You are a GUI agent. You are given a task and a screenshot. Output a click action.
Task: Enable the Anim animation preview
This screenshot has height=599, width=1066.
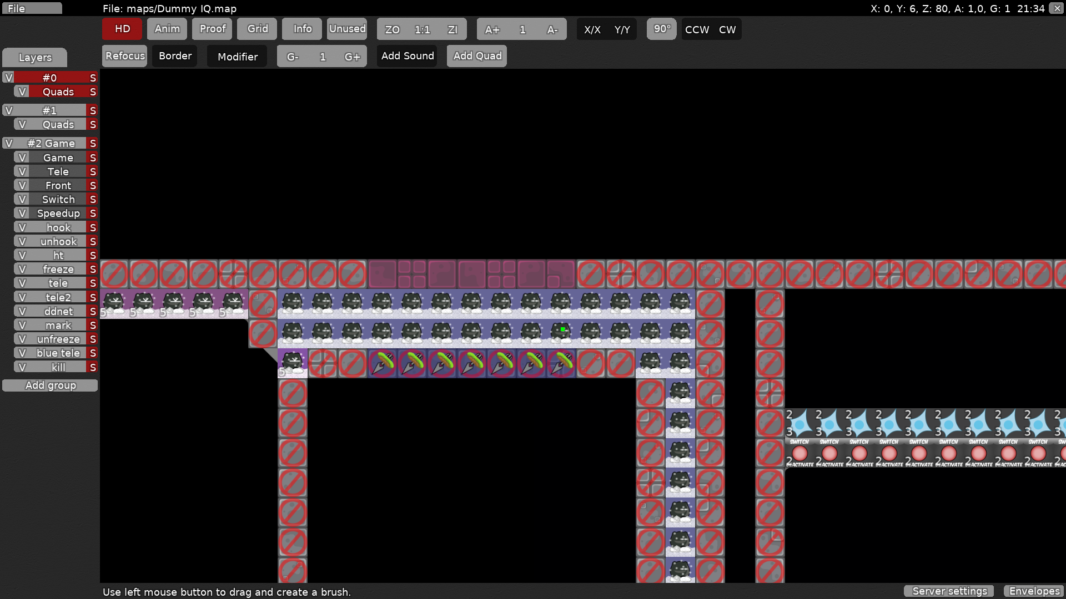167,29
